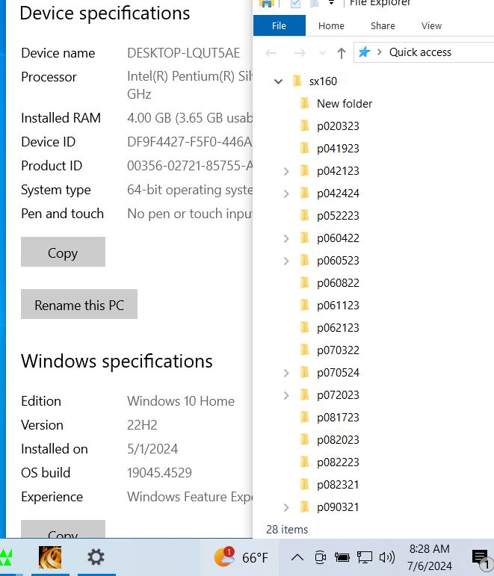Image resolution: width=494 pixels, height=576 pixels.
Task: Select folder p062123
Action: point(338,328)
